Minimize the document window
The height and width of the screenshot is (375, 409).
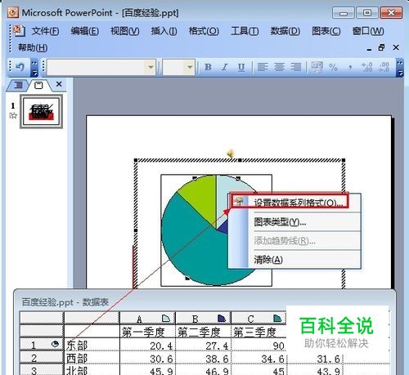(x=369, y=50)
